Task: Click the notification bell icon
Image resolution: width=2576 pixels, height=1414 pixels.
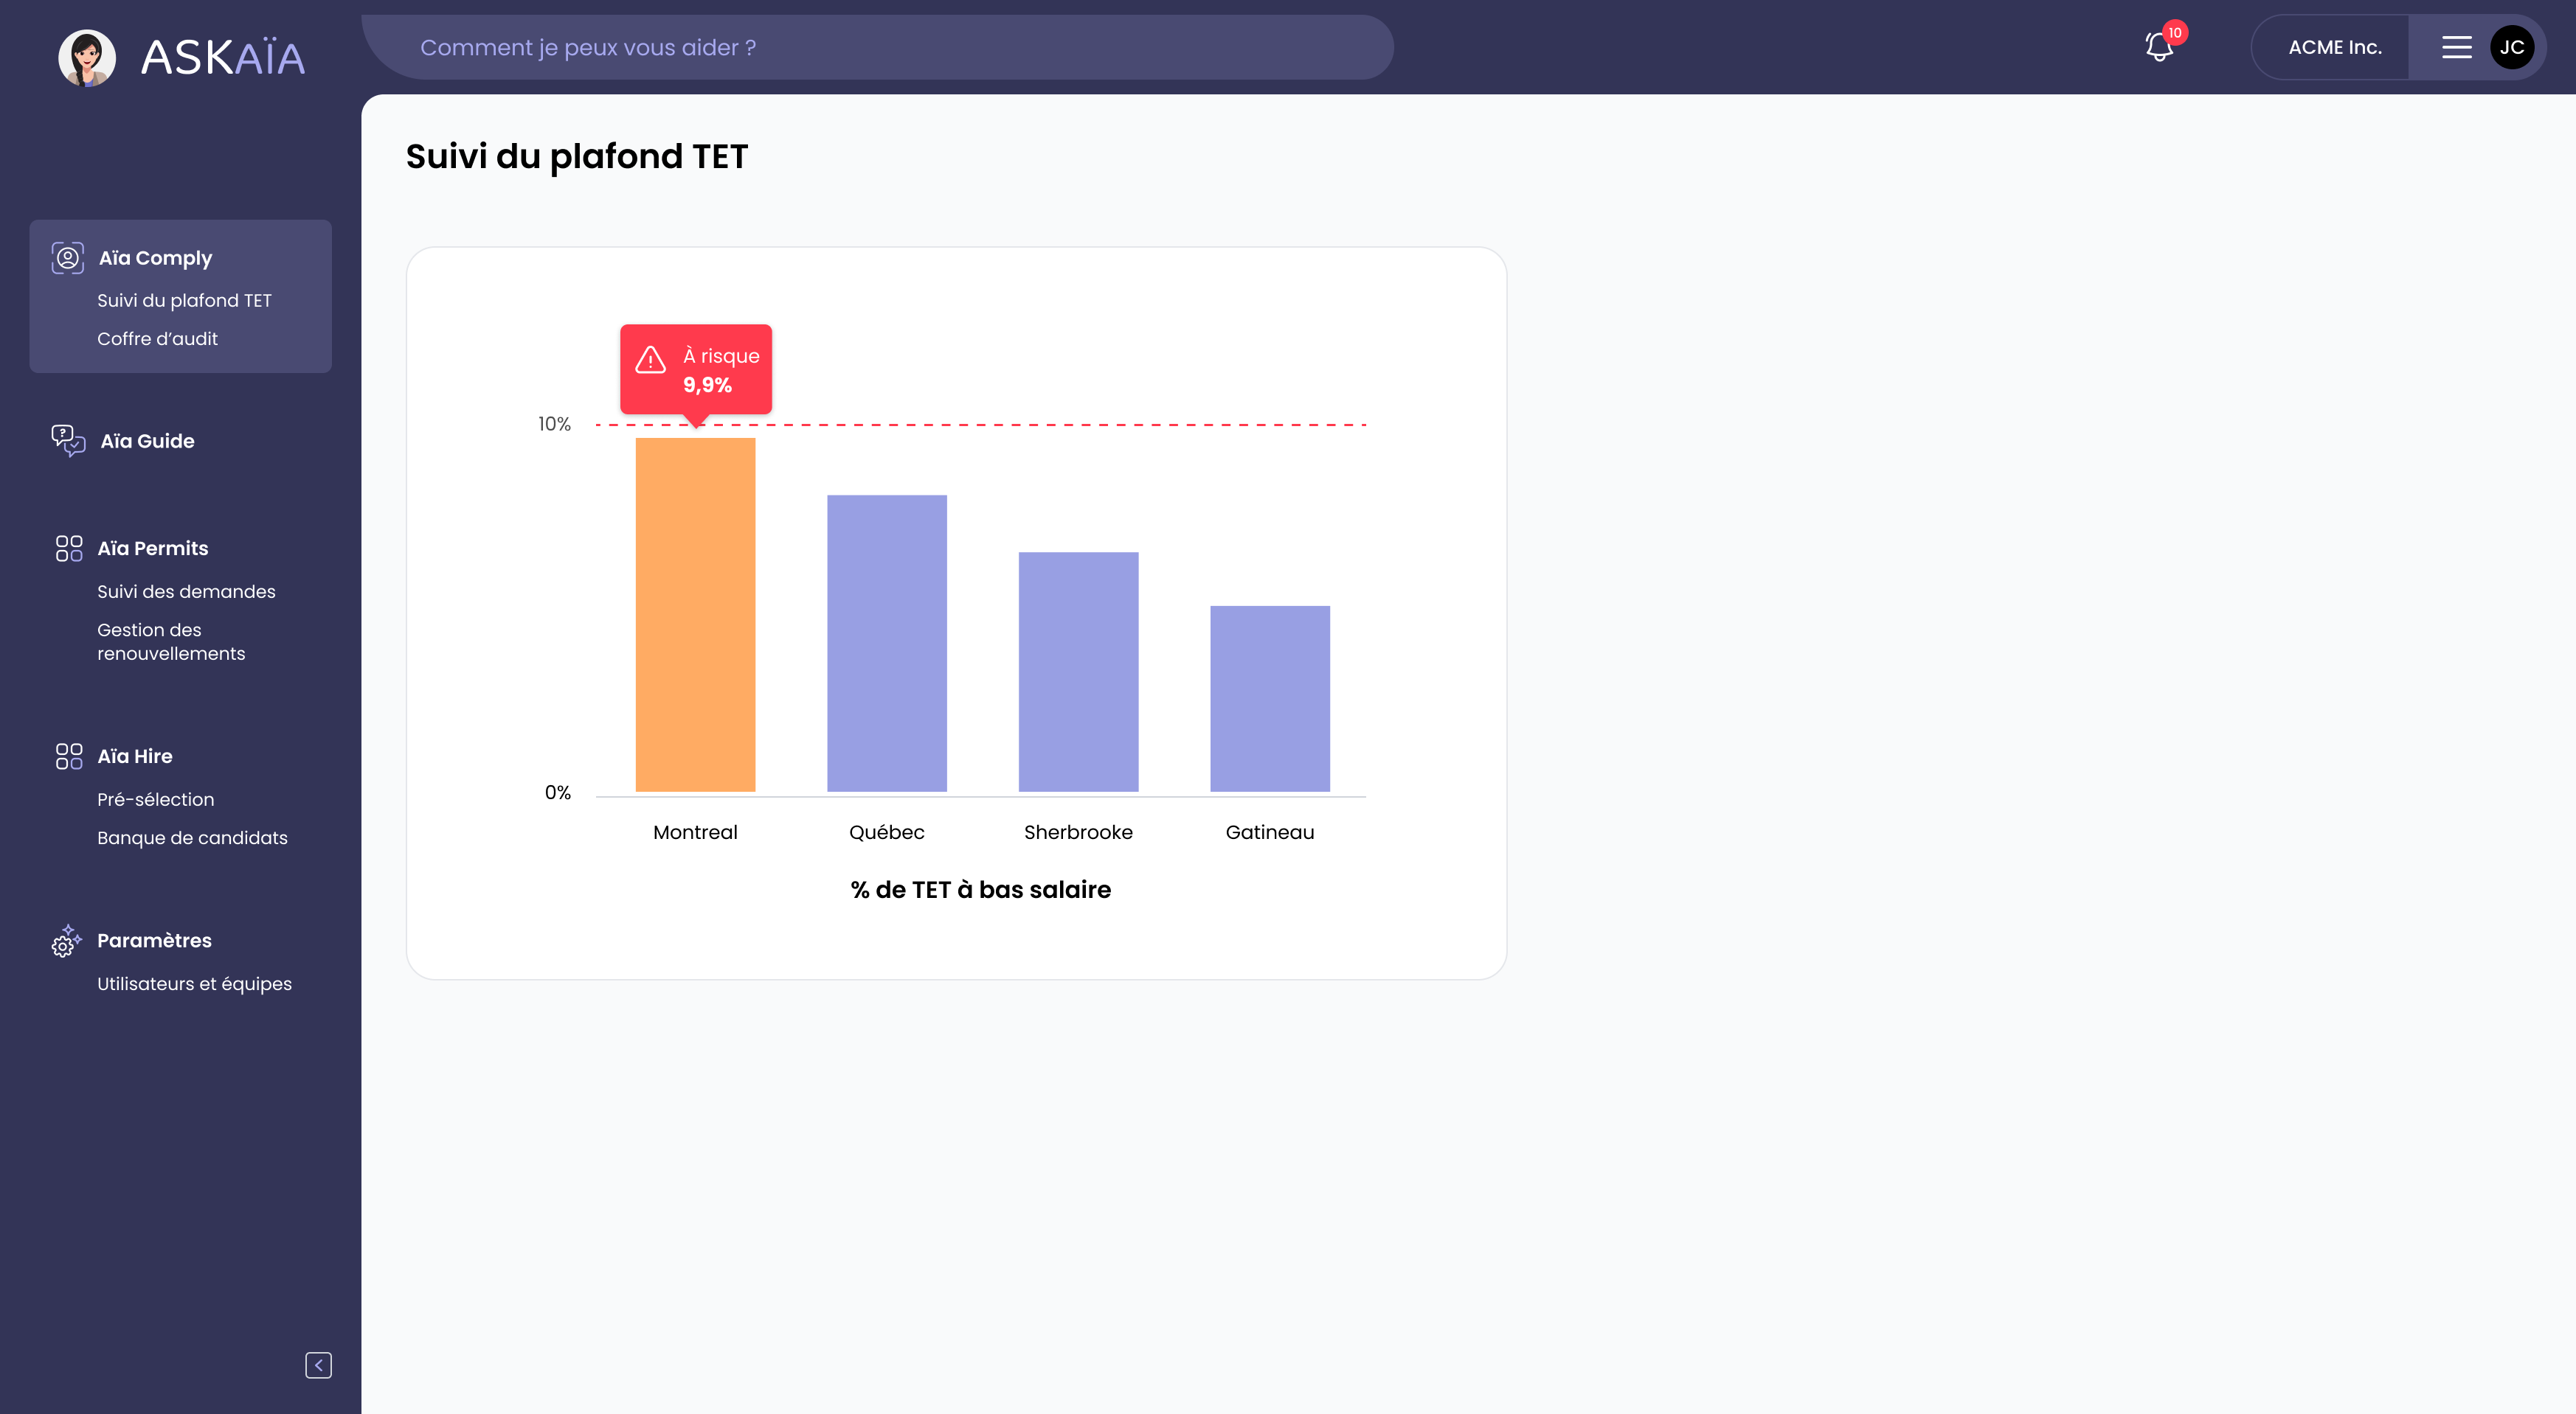Action: tap(2159, 47)
